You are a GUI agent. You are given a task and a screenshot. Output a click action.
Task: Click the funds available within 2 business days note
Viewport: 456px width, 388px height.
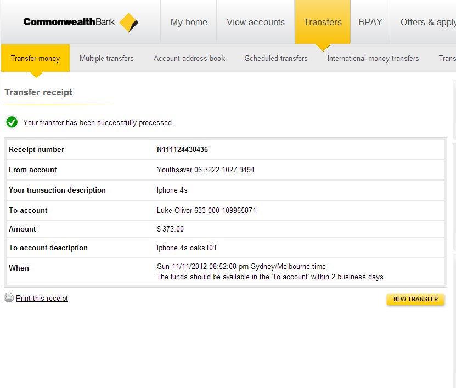pos(271,277)
